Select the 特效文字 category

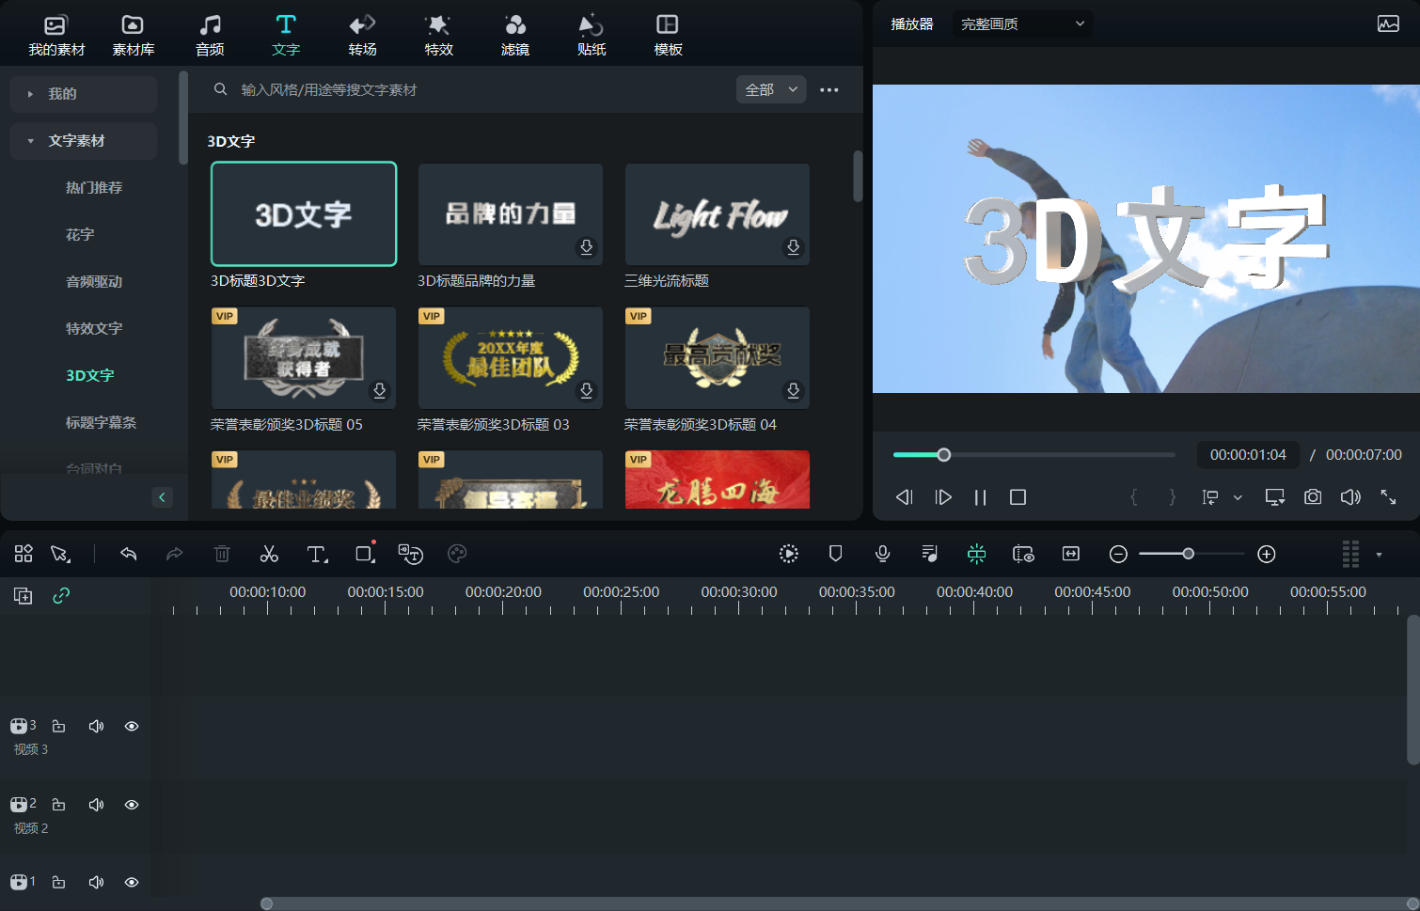click(x=92, y=328)
